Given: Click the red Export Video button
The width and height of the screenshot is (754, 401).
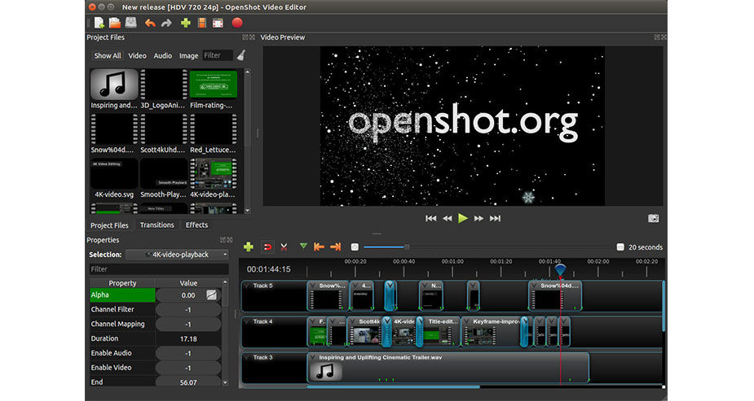Looking at the screenshot, I should coord(236,23).
